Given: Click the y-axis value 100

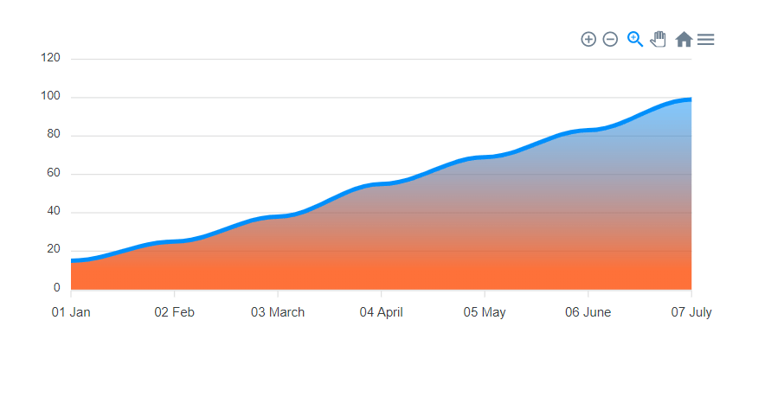Looking at the screenshot, I should click(x=51, y=96).
